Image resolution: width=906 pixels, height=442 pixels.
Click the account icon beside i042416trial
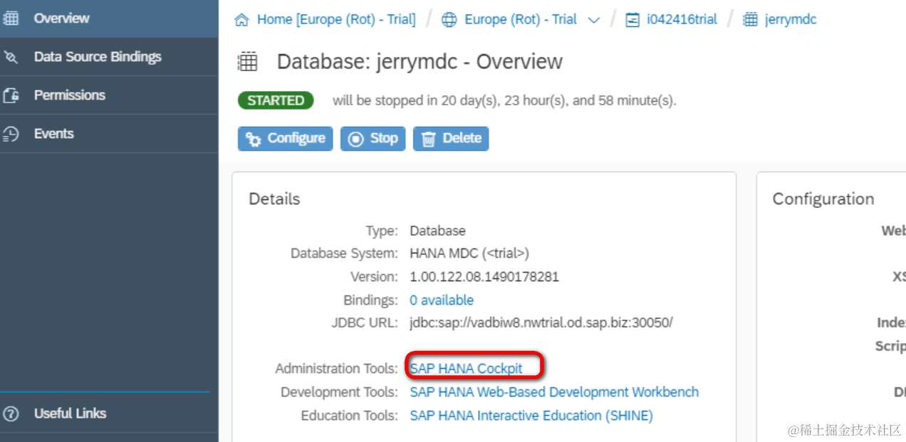coord(632,20)
